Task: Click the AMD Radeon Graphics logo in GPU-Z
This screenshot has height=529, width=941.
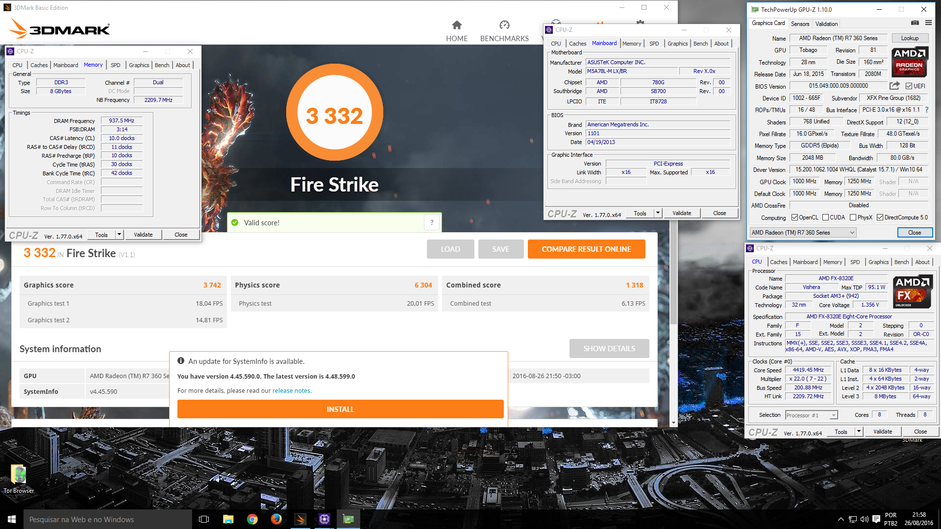Action: [909, 62]
